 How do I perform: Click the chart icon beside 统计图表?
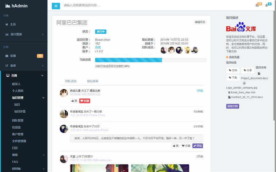tap(7, 34)
